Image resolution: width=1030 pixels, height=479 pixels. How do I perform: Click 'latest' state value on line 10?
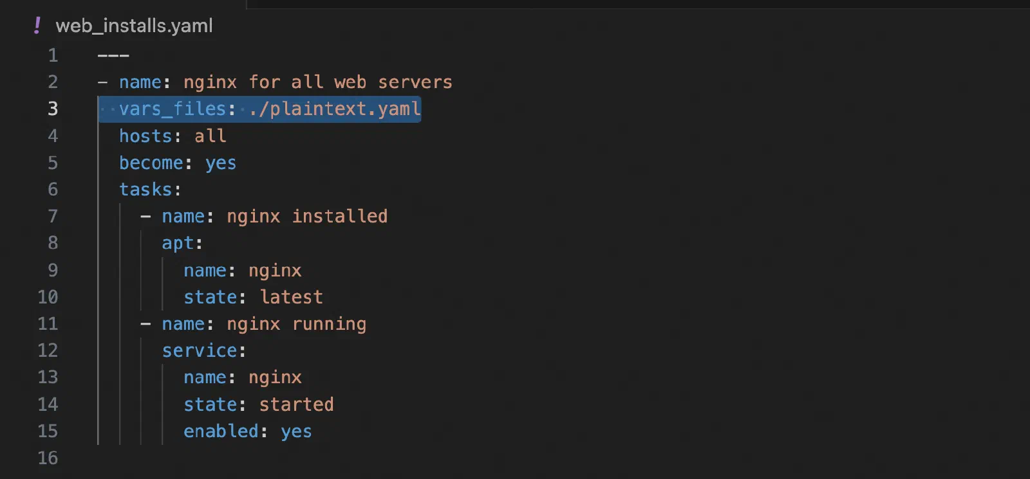(291, 297)
